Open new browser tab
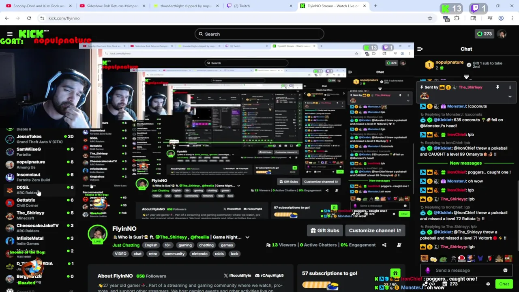Screen dimensions: 519x292 click(x=375, y=6)
